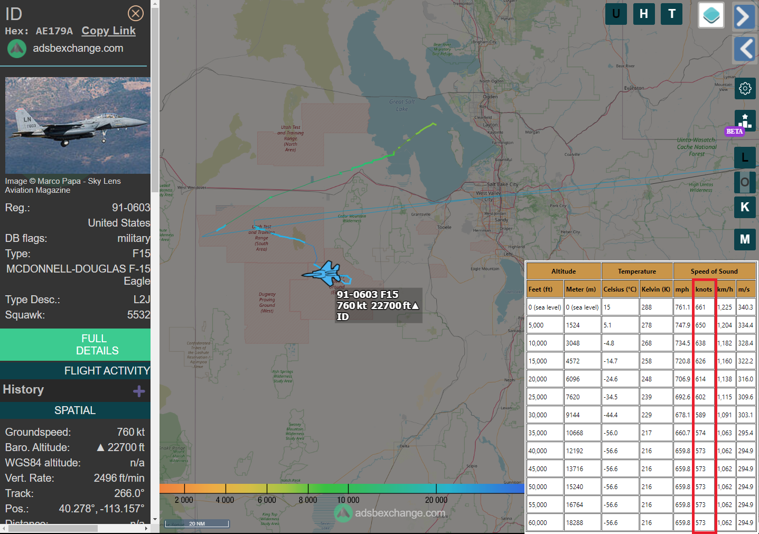Click the right arrow expand button

(x=744, y=16)
